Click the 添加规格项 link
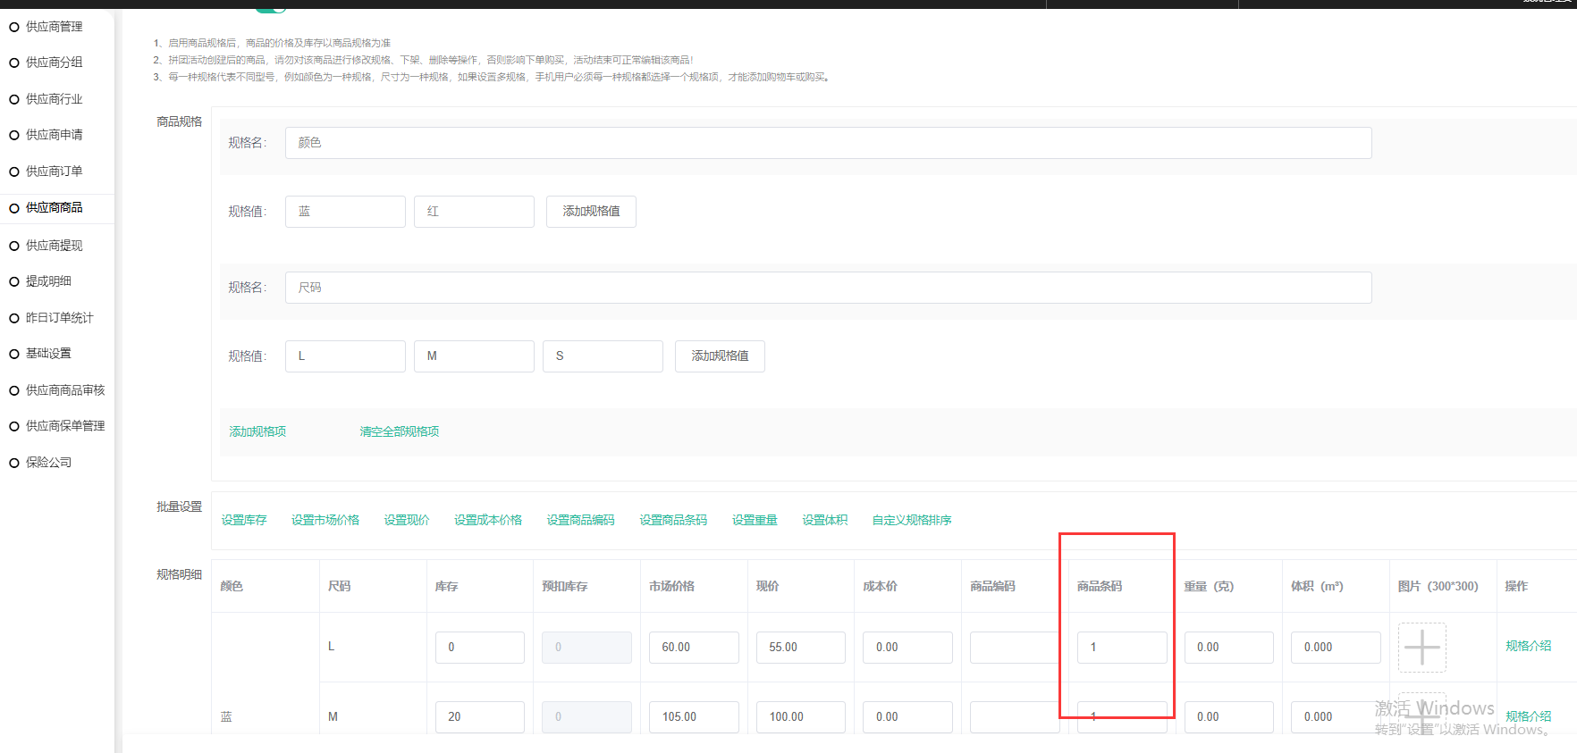 pyautogui.click(x=257, y=431)
